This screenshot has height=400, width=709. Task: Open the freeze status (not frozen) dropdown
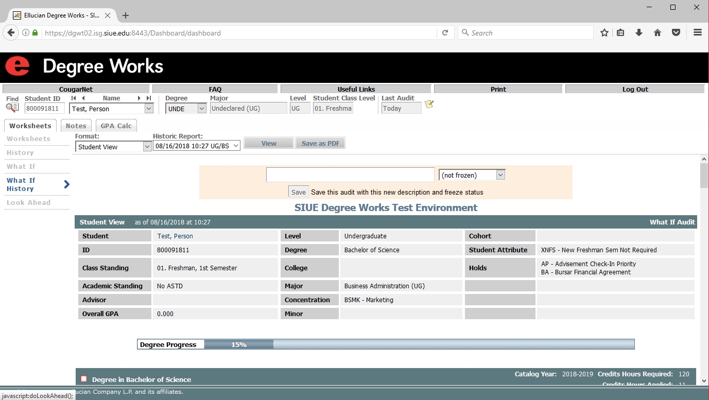472,175
